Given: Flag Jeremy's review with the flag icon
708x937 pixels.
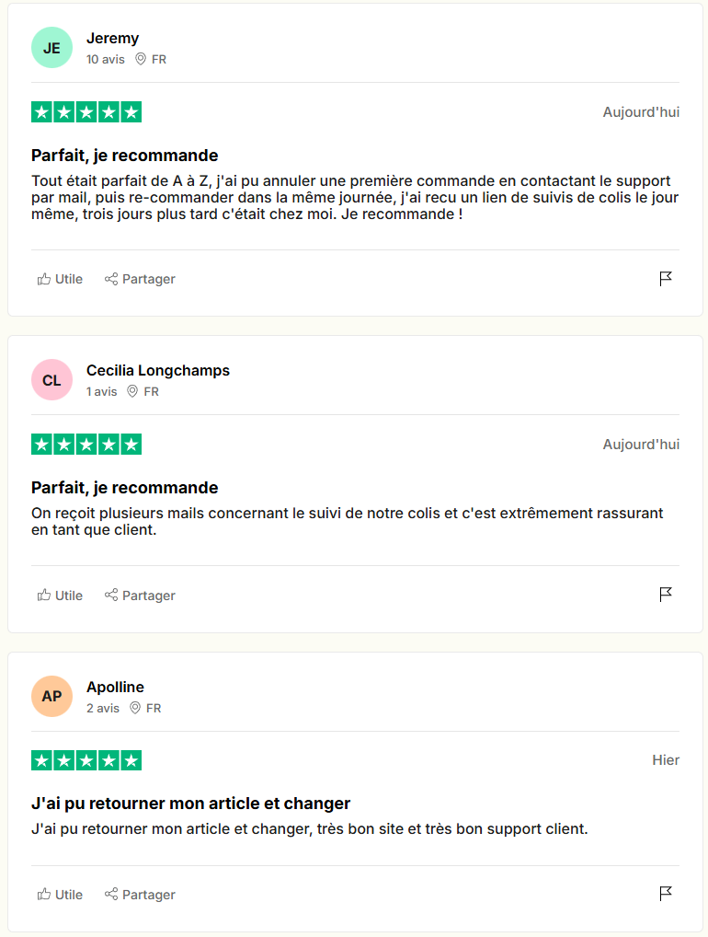Looking at the screenshot, I should coord(667,279).
